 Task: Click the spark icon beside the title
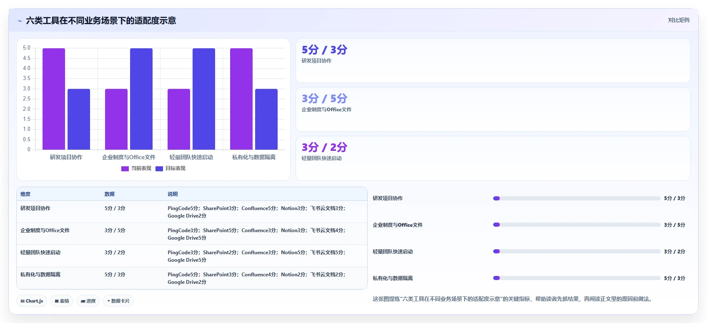click(20, 21)
